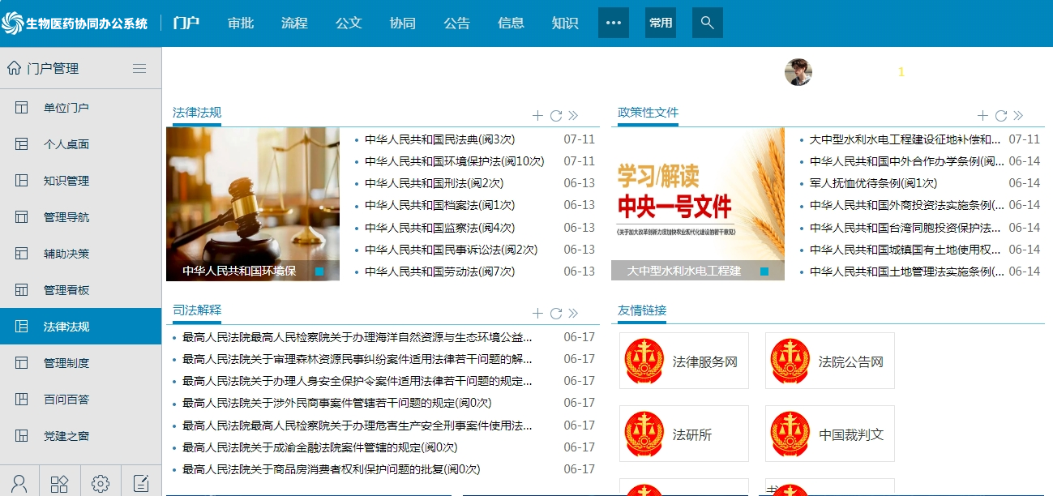This screenshot has width=1053, height=496.
Task: Click the edit note icon at sidebar bottom
Action: [x=141, y=484]
